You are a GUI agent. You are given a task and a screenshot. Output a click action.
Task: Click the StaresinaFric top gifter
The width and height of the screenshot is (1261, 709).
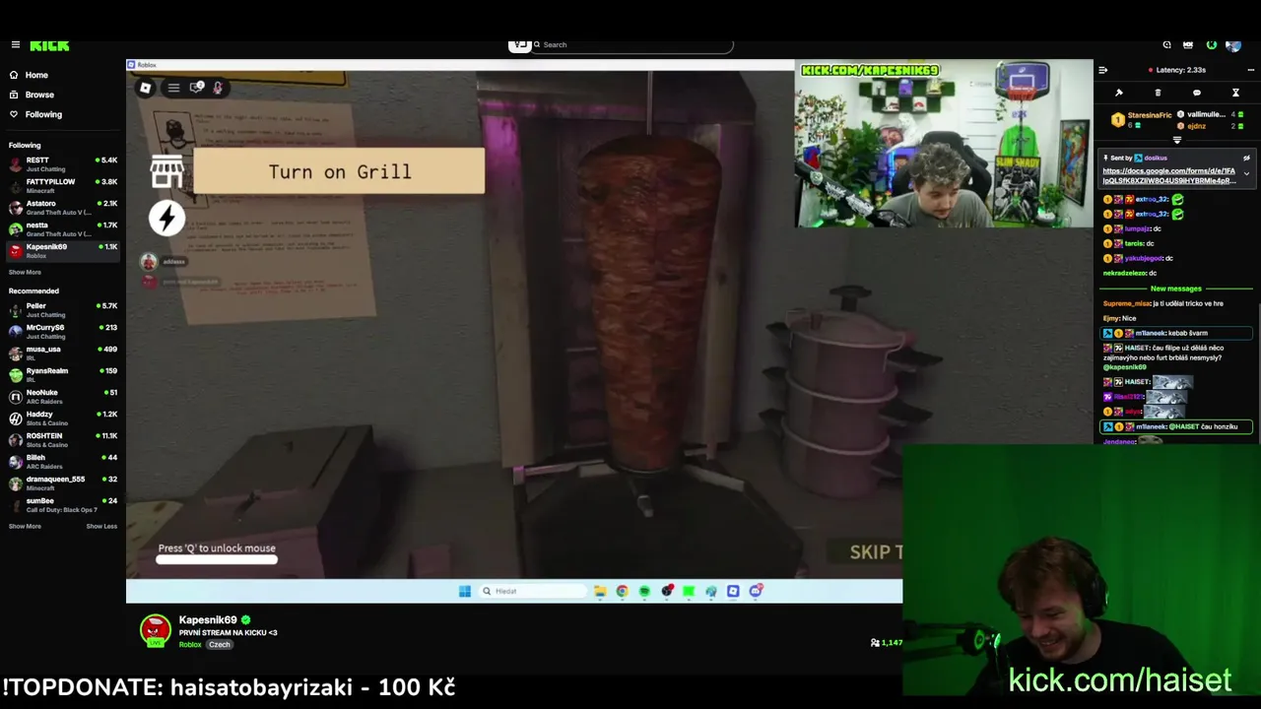coord(1143,119)
